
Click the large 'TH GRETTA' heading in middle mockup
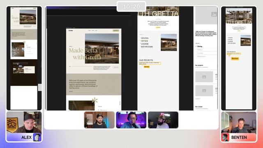158,14
